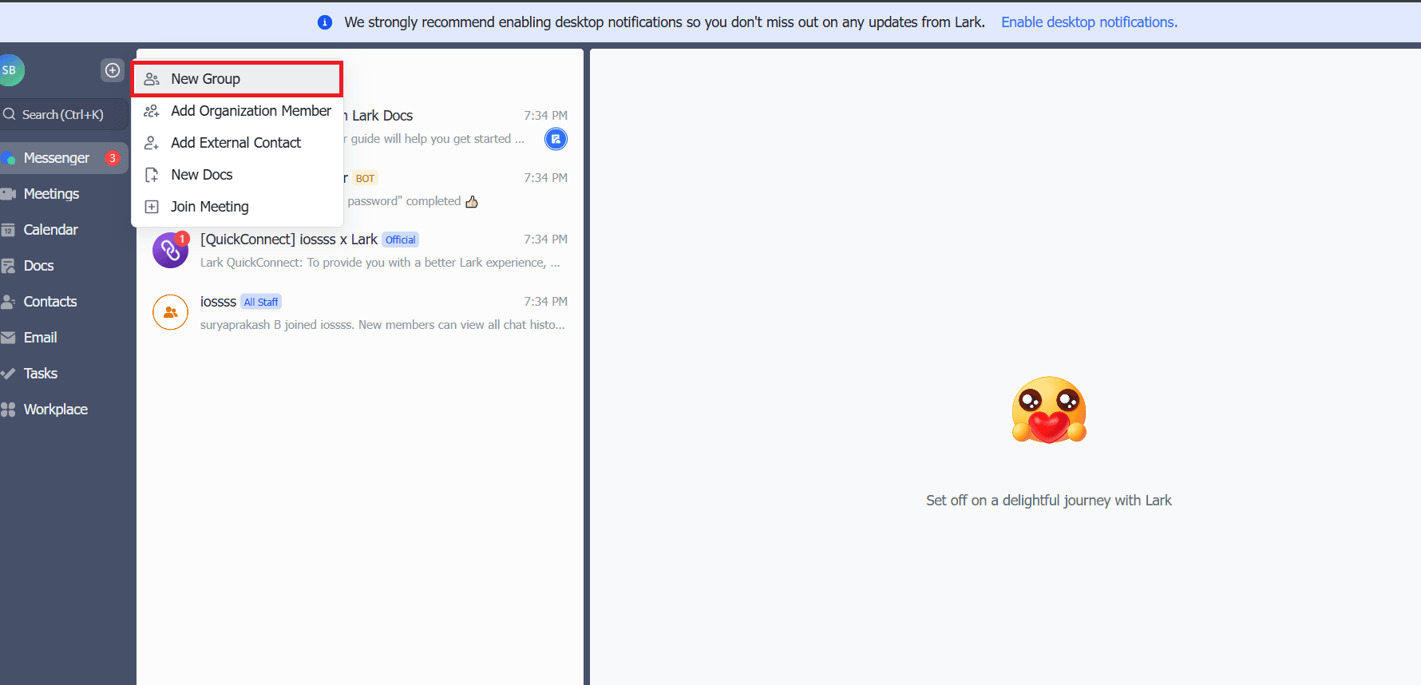Click the All Staff tag
1421x685 pixels.
pos(261,302)
